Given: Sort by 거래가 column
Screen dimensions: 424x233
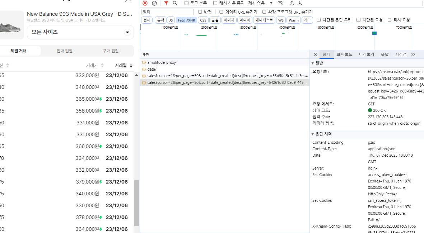Looking at the screenshot, I should click(95, 65).
